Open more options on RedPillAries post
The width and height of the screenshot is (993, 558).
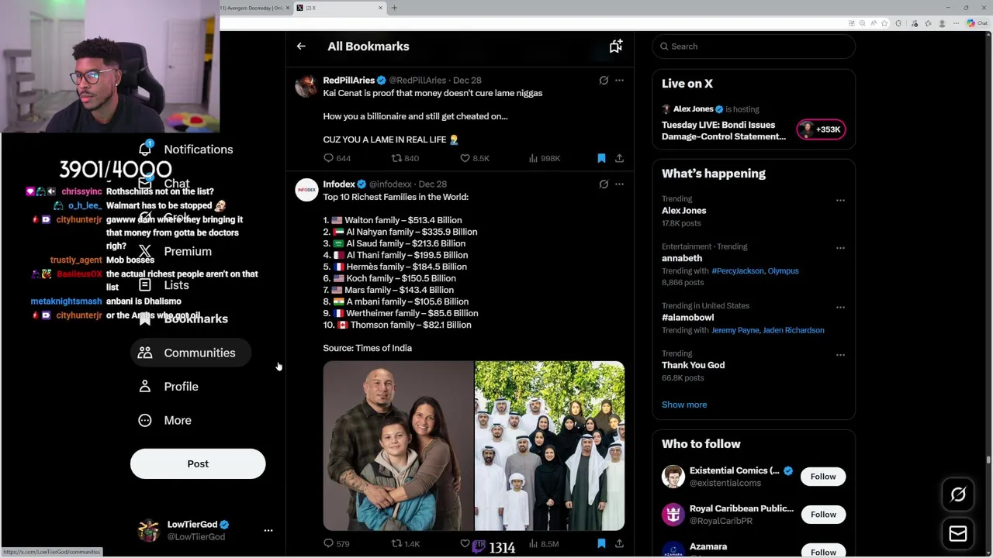click(619, 80)
